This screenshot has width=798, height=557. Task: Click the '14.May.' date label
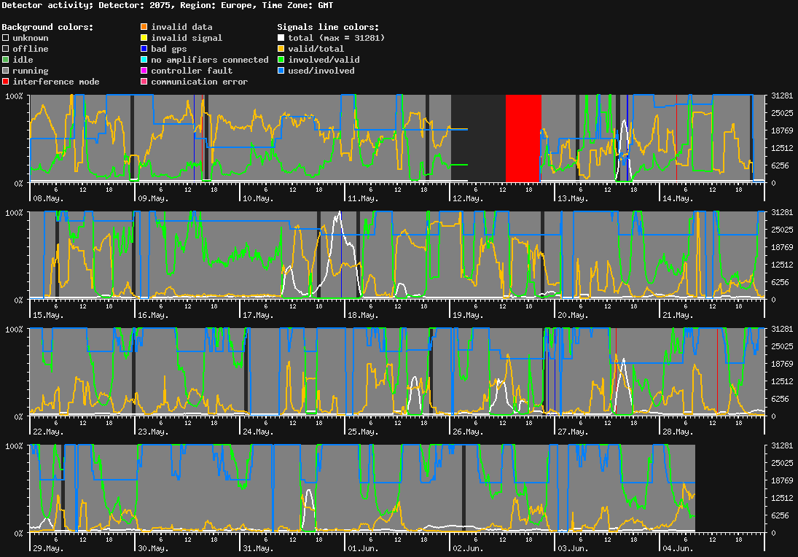tap(678, 198)
